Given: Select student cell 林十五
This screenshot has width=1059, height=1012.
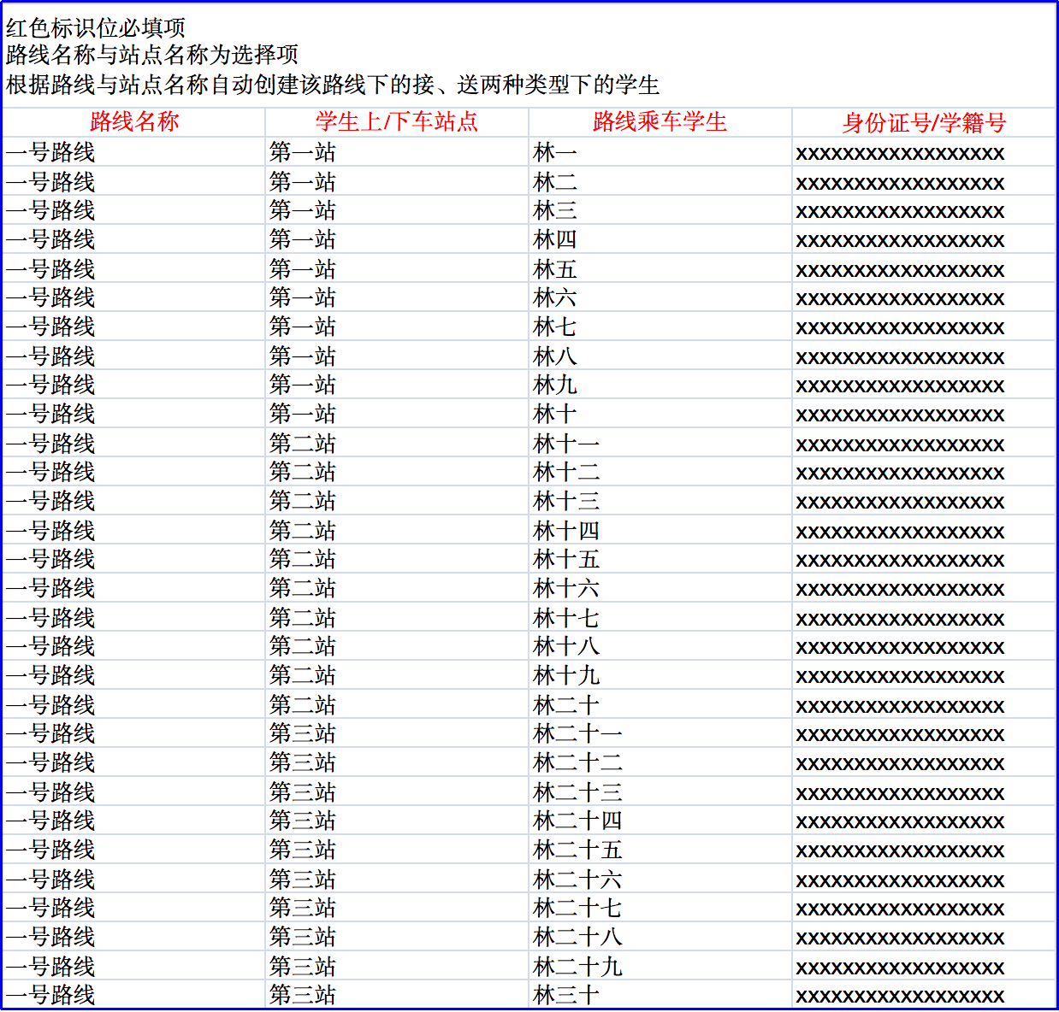Looking at the screenshot, I should pyautogui.click(x=660, y=559).
